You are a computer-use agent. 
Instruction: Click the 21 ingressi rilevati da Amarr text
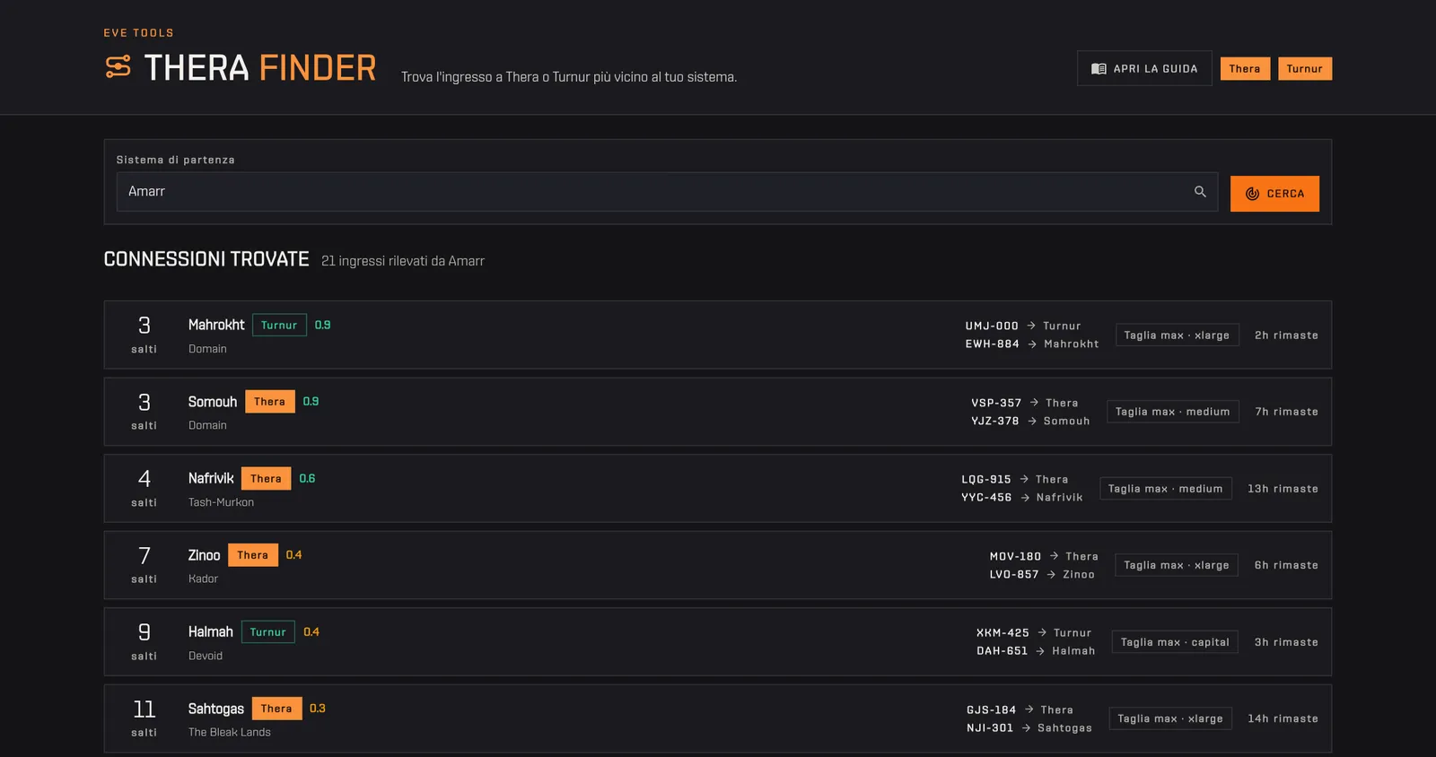click(x=403, y=261)
